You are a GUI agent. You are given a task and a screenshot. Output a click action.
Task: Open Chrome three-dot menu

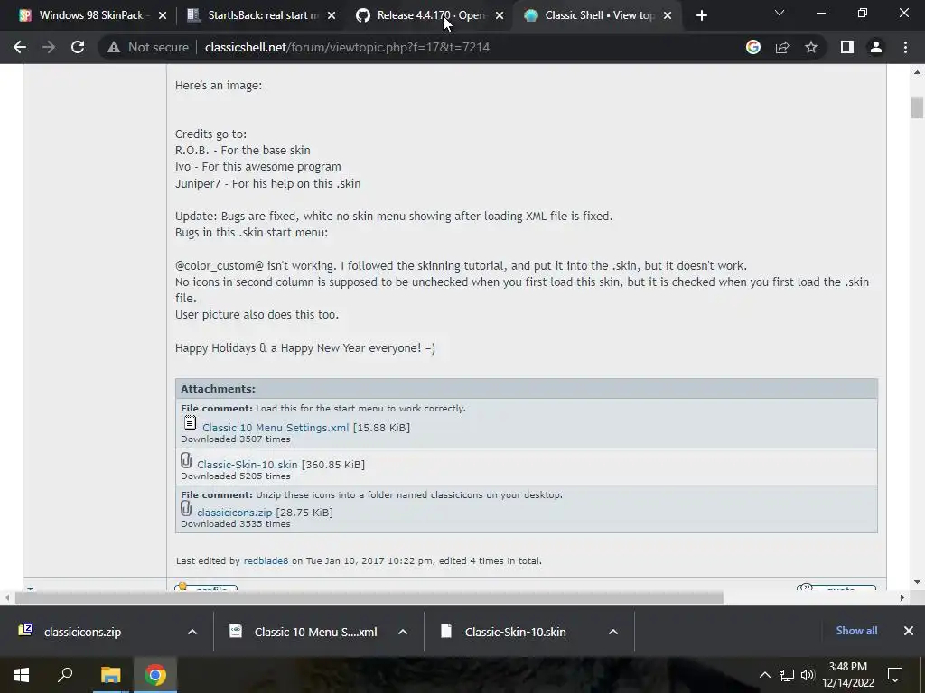tap(905, 47)
